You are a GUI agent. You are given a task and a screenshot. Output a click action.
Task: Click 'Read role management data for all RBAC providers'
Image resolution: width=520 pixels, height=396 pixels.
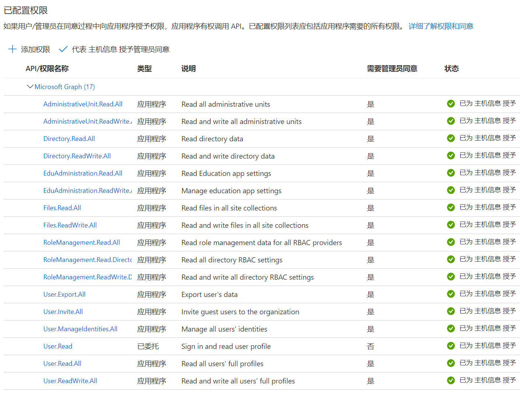pos(262,243)
